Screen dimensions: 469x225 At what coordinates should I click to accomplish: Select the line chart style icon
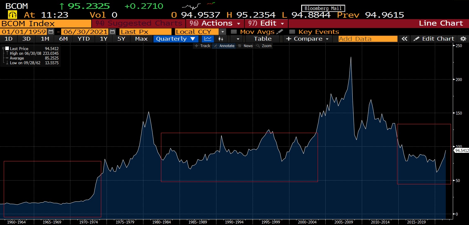coord(208,39)
